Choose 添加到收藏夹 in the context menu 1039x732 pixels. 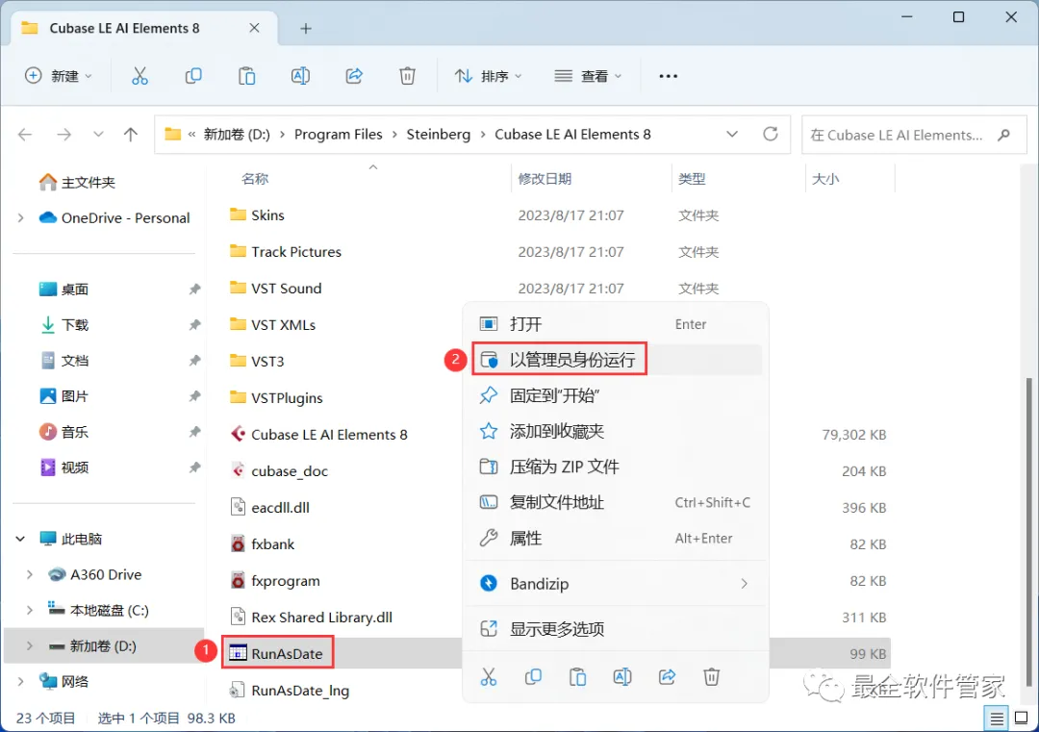point(616,431)
